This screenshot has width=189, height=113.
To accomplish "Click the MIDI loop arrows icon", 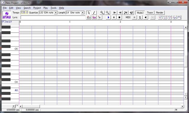I will 140,17.
